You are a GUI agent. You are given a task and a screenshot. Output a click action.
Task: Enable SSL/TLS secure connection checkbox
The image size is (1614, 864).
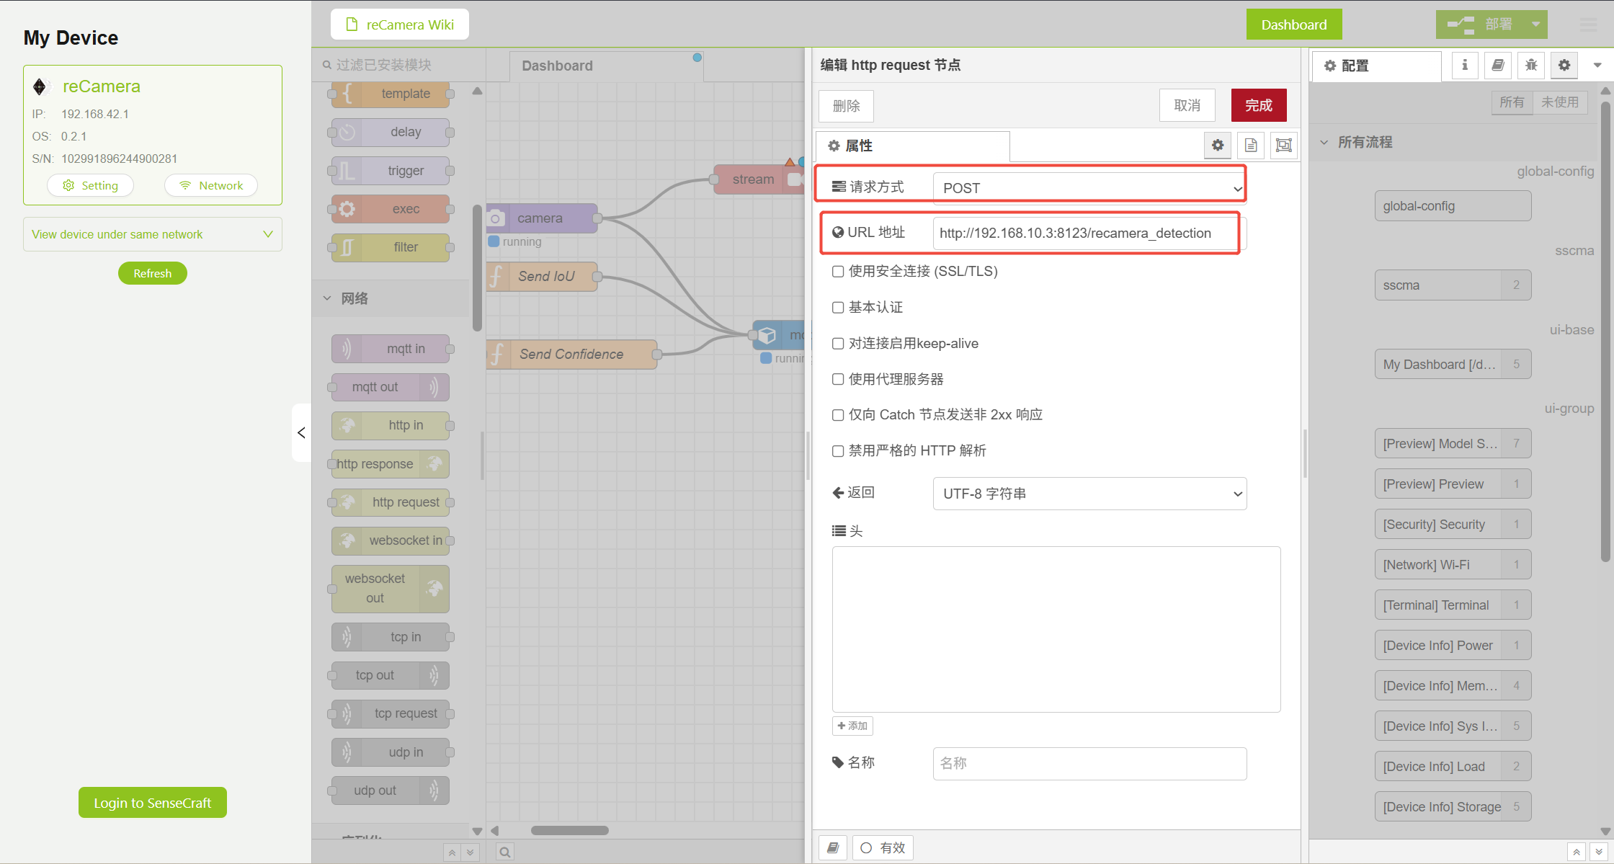click(x=838, y=272)
